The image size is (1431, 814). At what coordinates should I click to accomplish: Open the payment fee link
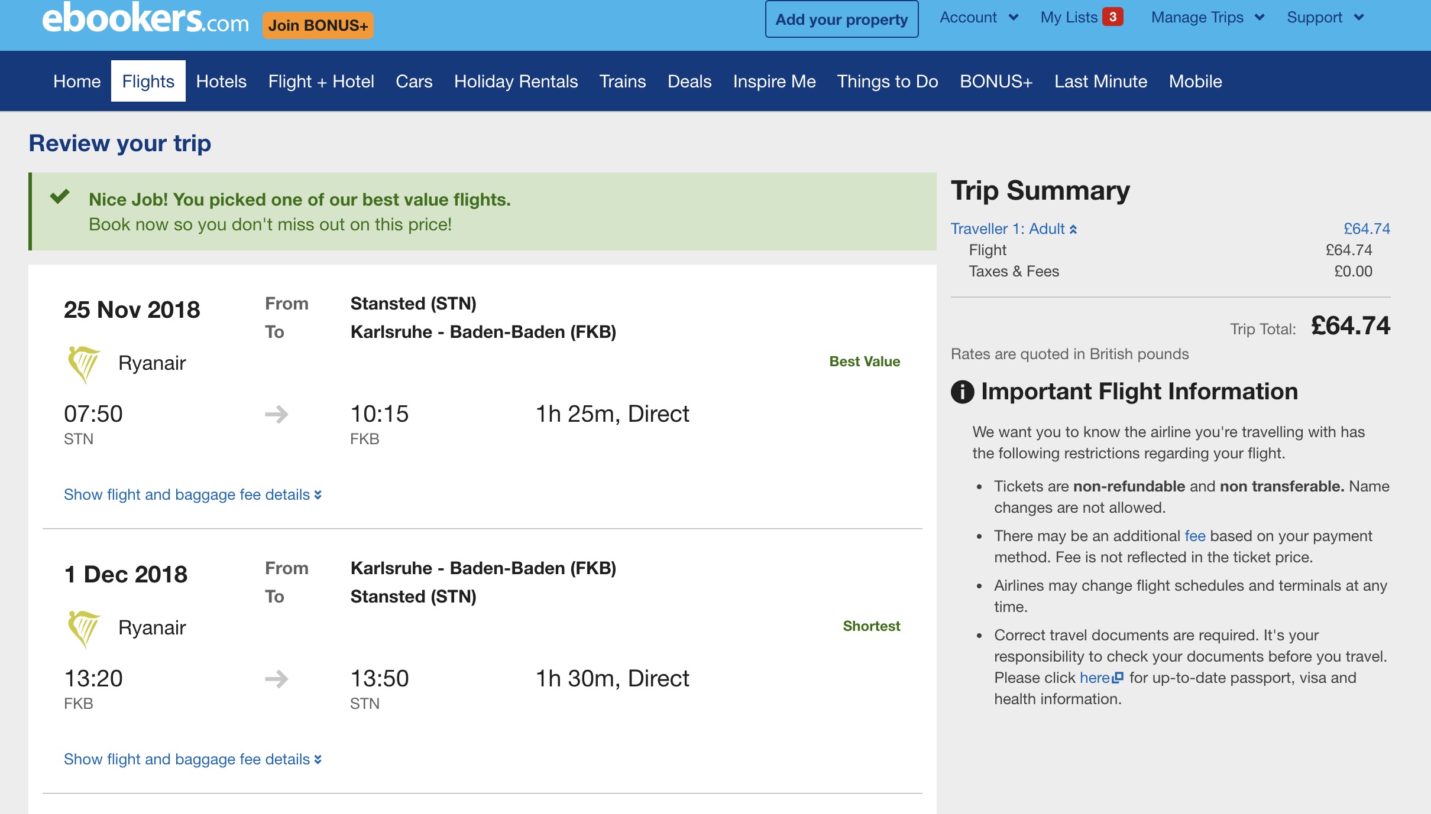click(x=1195, y=535)
